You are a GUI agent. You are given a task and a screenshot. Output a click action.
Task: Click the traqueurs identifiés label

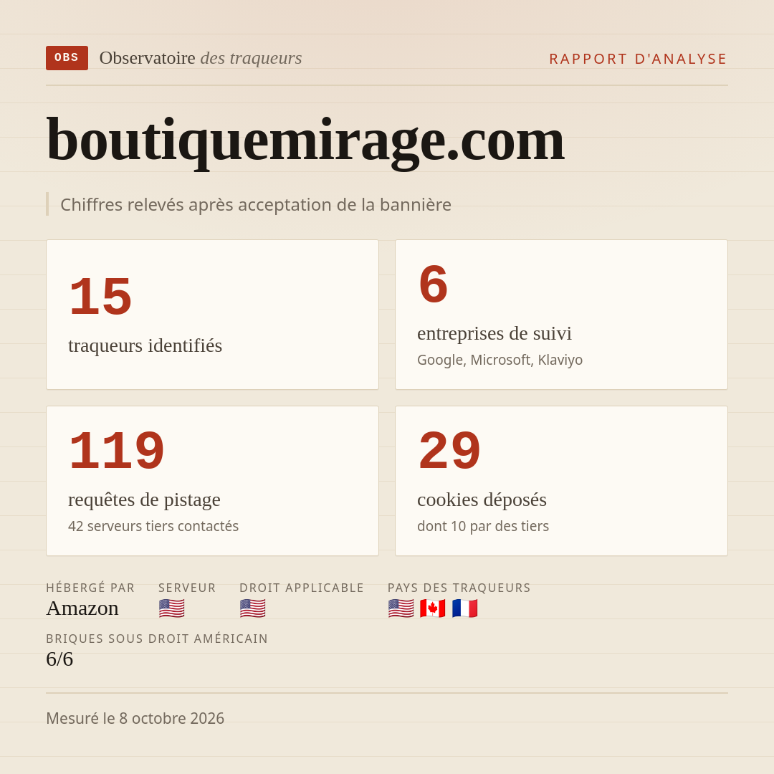145,345
